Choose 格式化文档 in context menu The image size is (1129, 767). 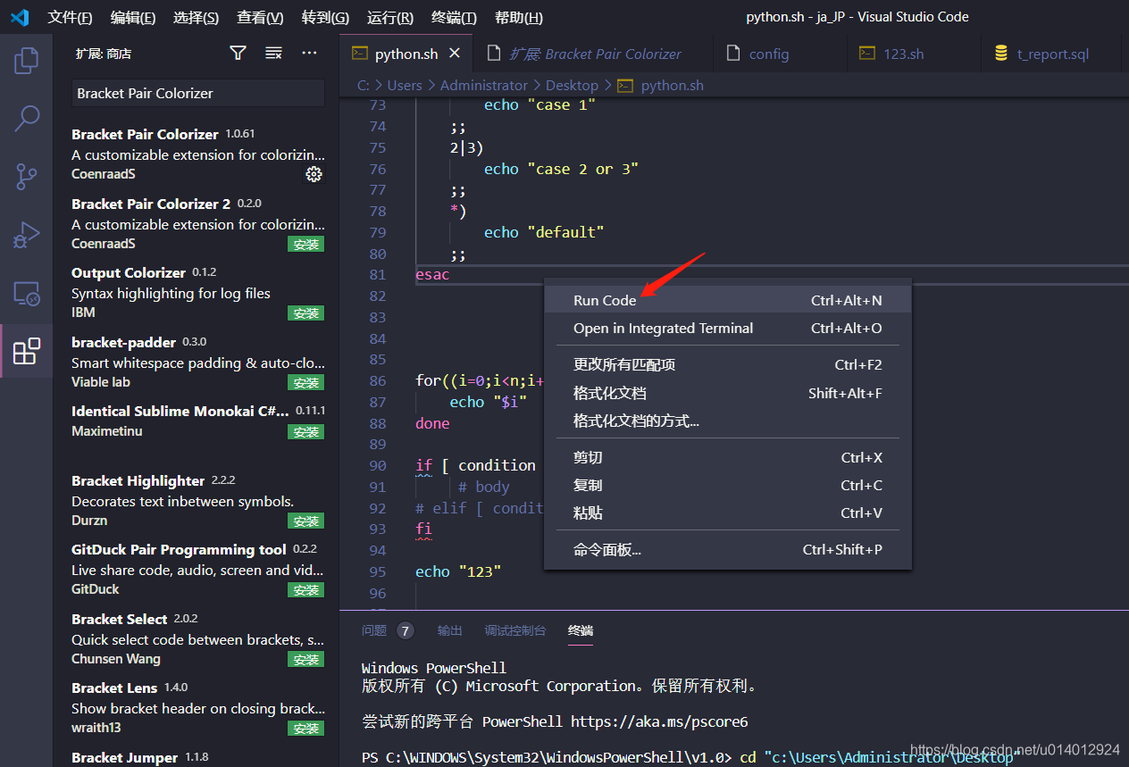tap(727, 393)
